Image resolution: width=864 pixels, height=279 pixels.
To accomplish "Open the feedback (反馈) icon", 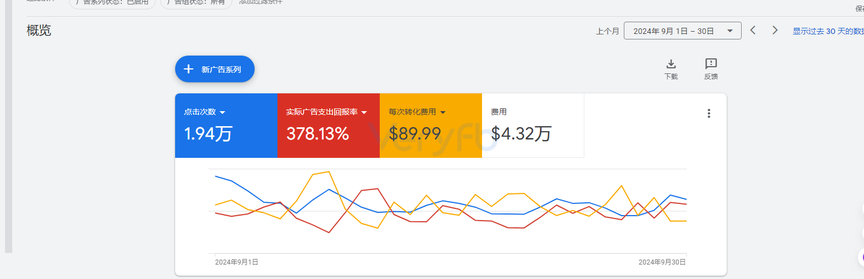I will click(711, 63).
